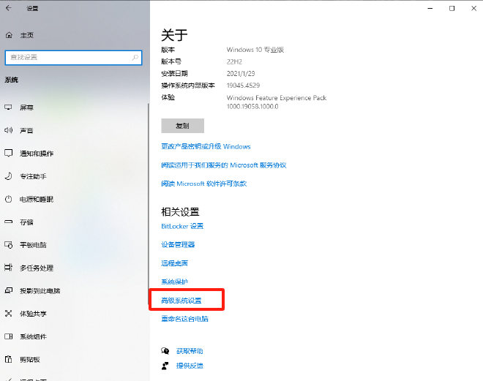Screen dimensions: 483x381
Task: Click the 复制 copy button
Action: [x=182, y=126]
